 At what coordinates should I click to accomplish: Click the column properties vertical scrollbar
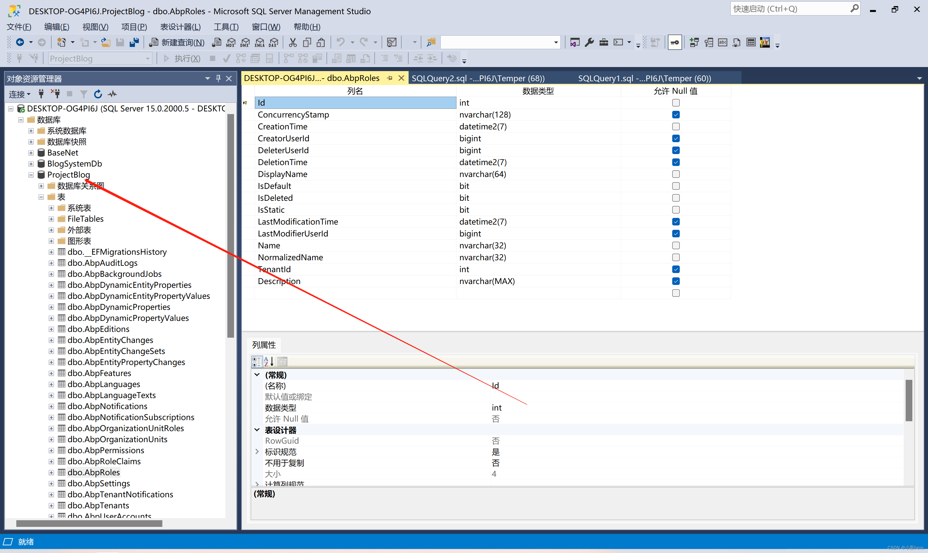[909, 400]
